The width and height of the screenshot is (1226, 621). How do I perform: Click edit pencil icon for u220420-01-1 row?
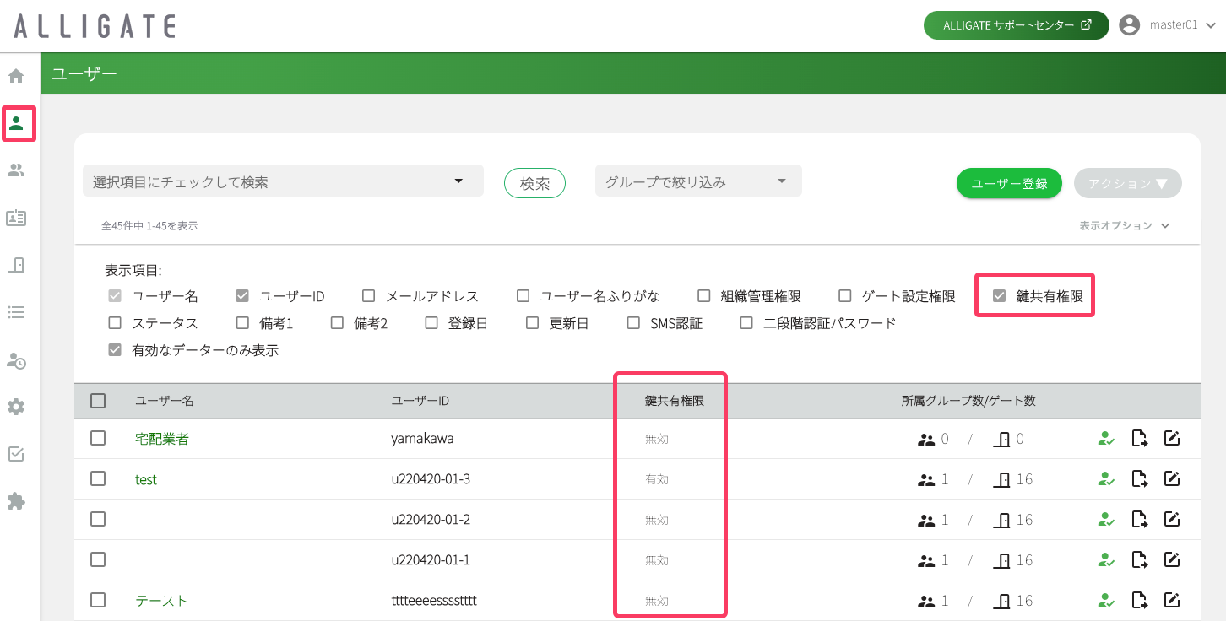1171,559
